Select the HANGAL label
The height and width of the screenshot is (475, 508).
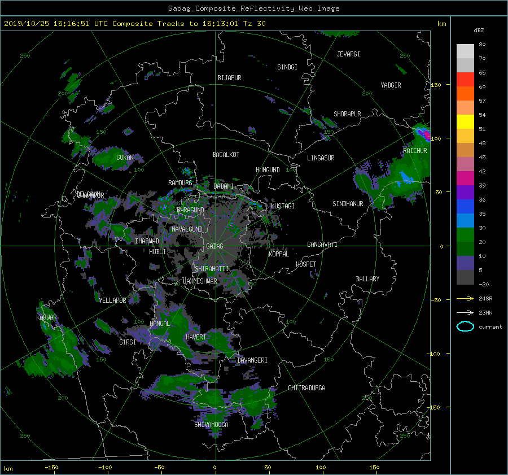pos(159,324)
